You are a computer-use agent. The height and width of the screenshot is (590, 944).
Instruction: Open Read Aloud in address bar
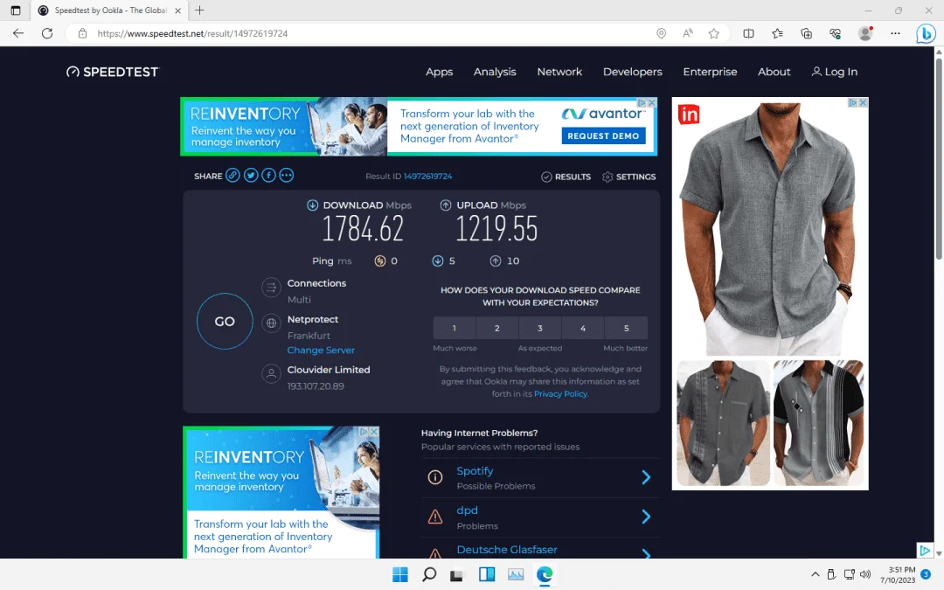pos(688,33)
